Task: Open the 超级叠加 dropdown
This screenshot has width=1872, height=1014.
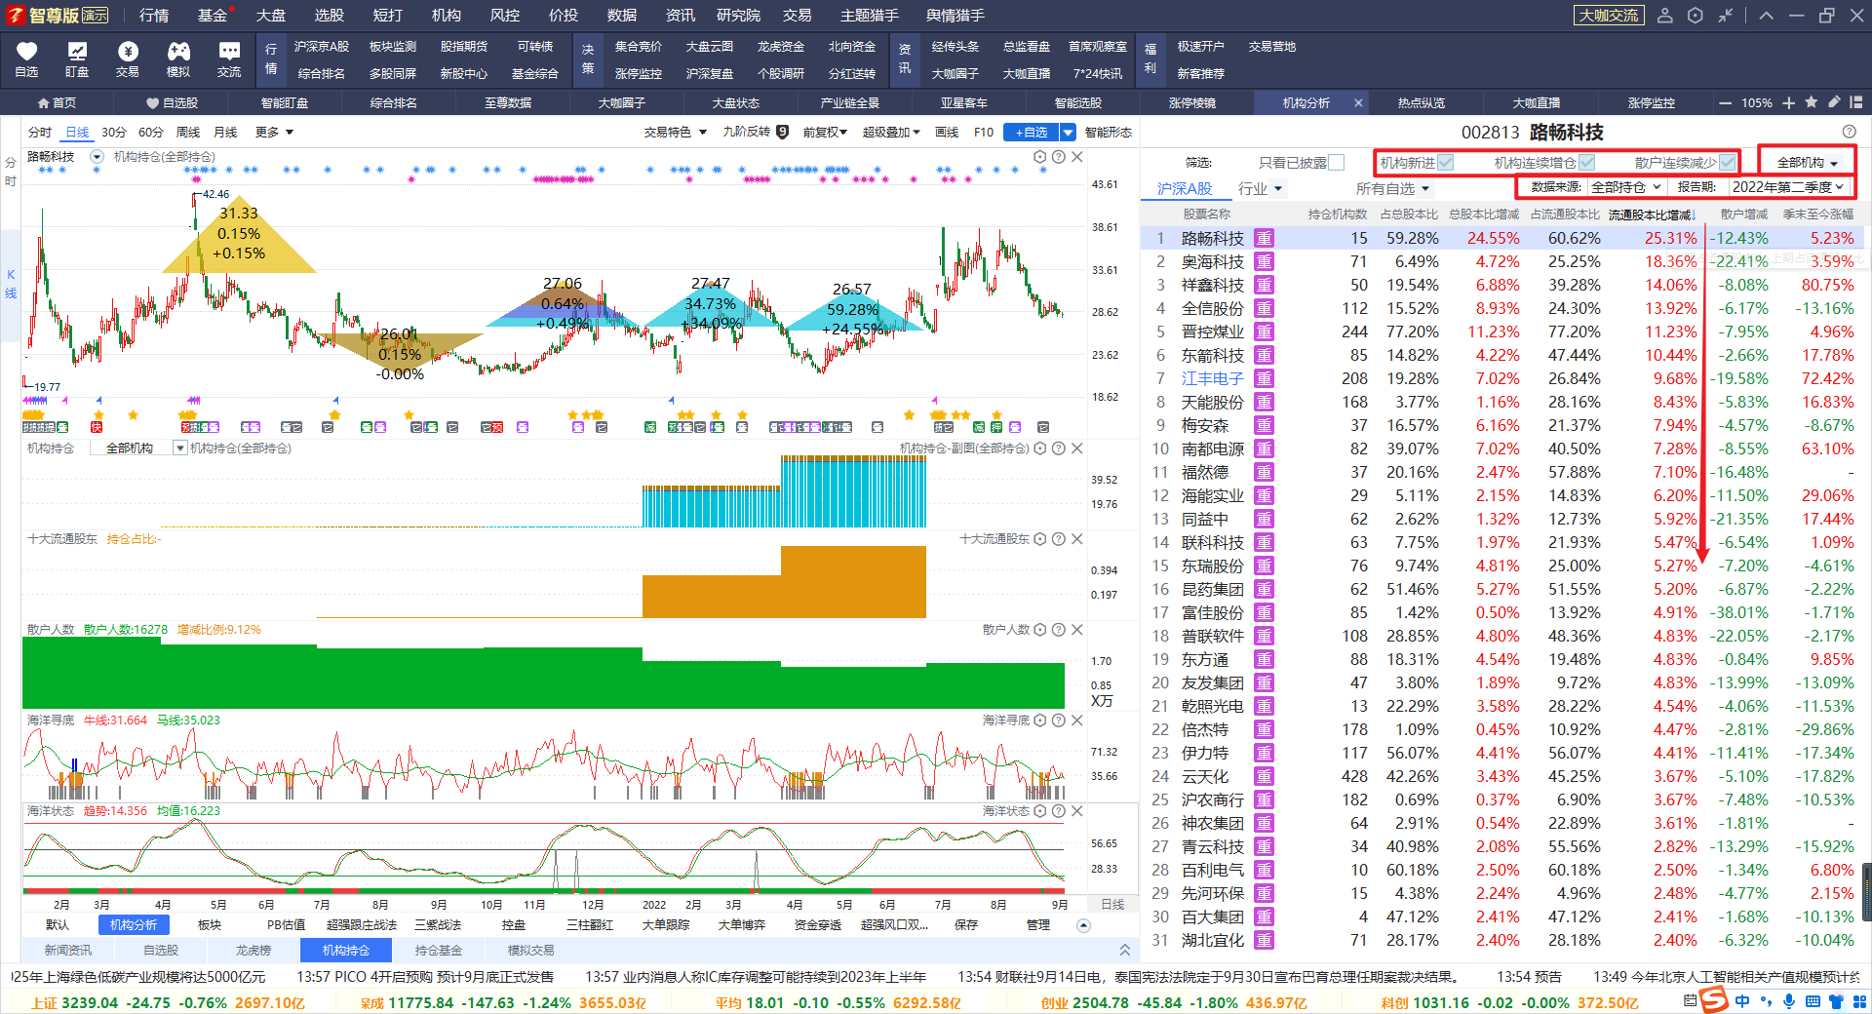Action: 891,132
